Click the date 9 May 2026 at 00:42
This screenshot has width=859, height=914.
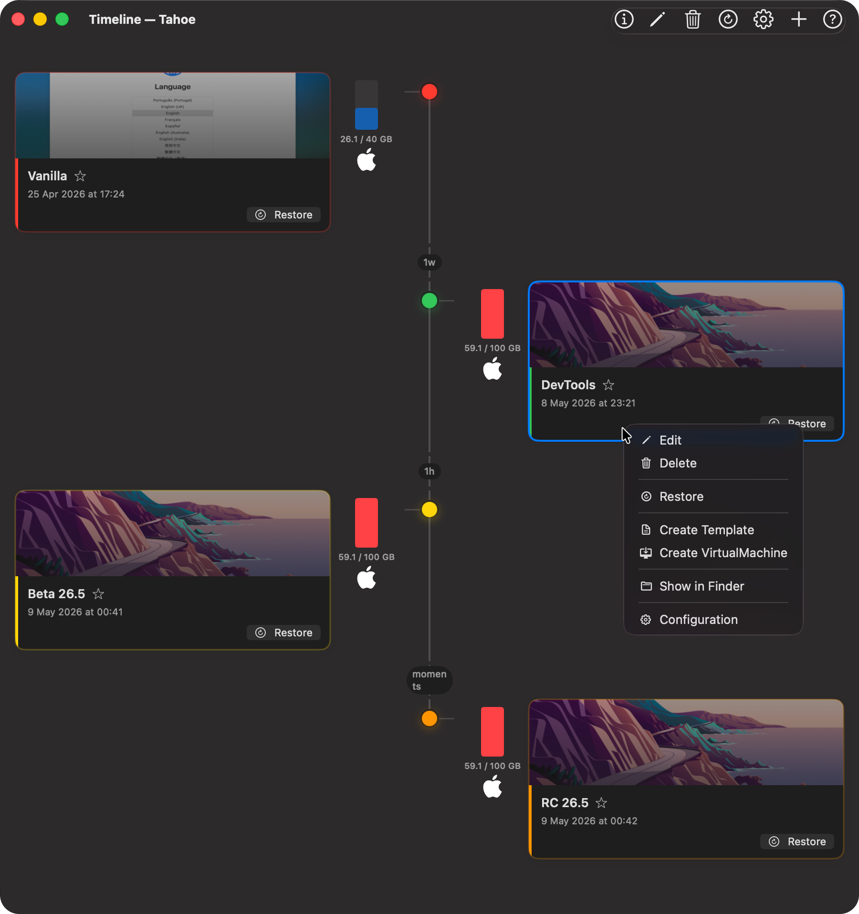589,821
